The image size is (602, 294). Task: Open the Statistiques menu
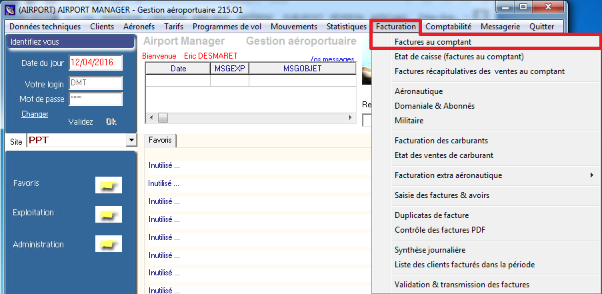(x=346, y=27)
